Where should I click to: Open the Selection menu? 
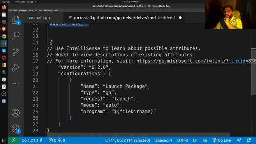click(x=22, y=10)
